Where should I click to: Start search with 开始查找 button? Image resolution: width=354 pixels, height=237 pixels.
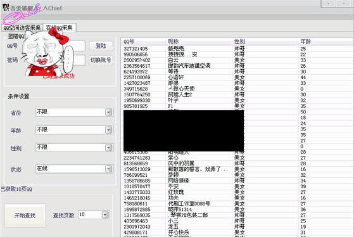pos(25,215)
